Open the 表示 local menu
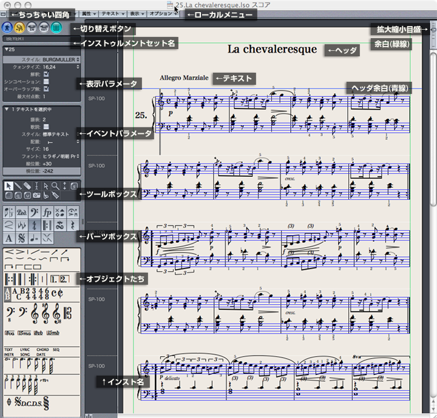 pyautogui.click(x=137, y=13)
